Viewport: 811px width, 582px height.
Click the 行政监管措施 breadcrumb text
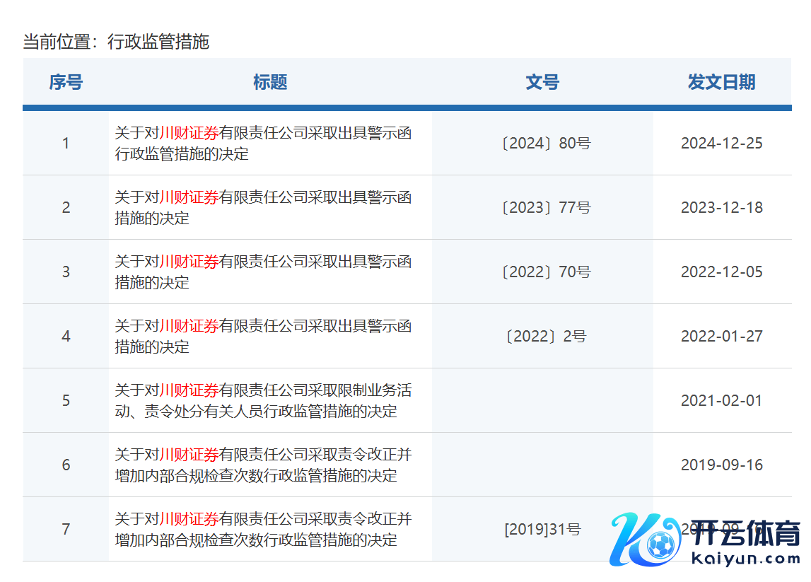tap(158, 42)
